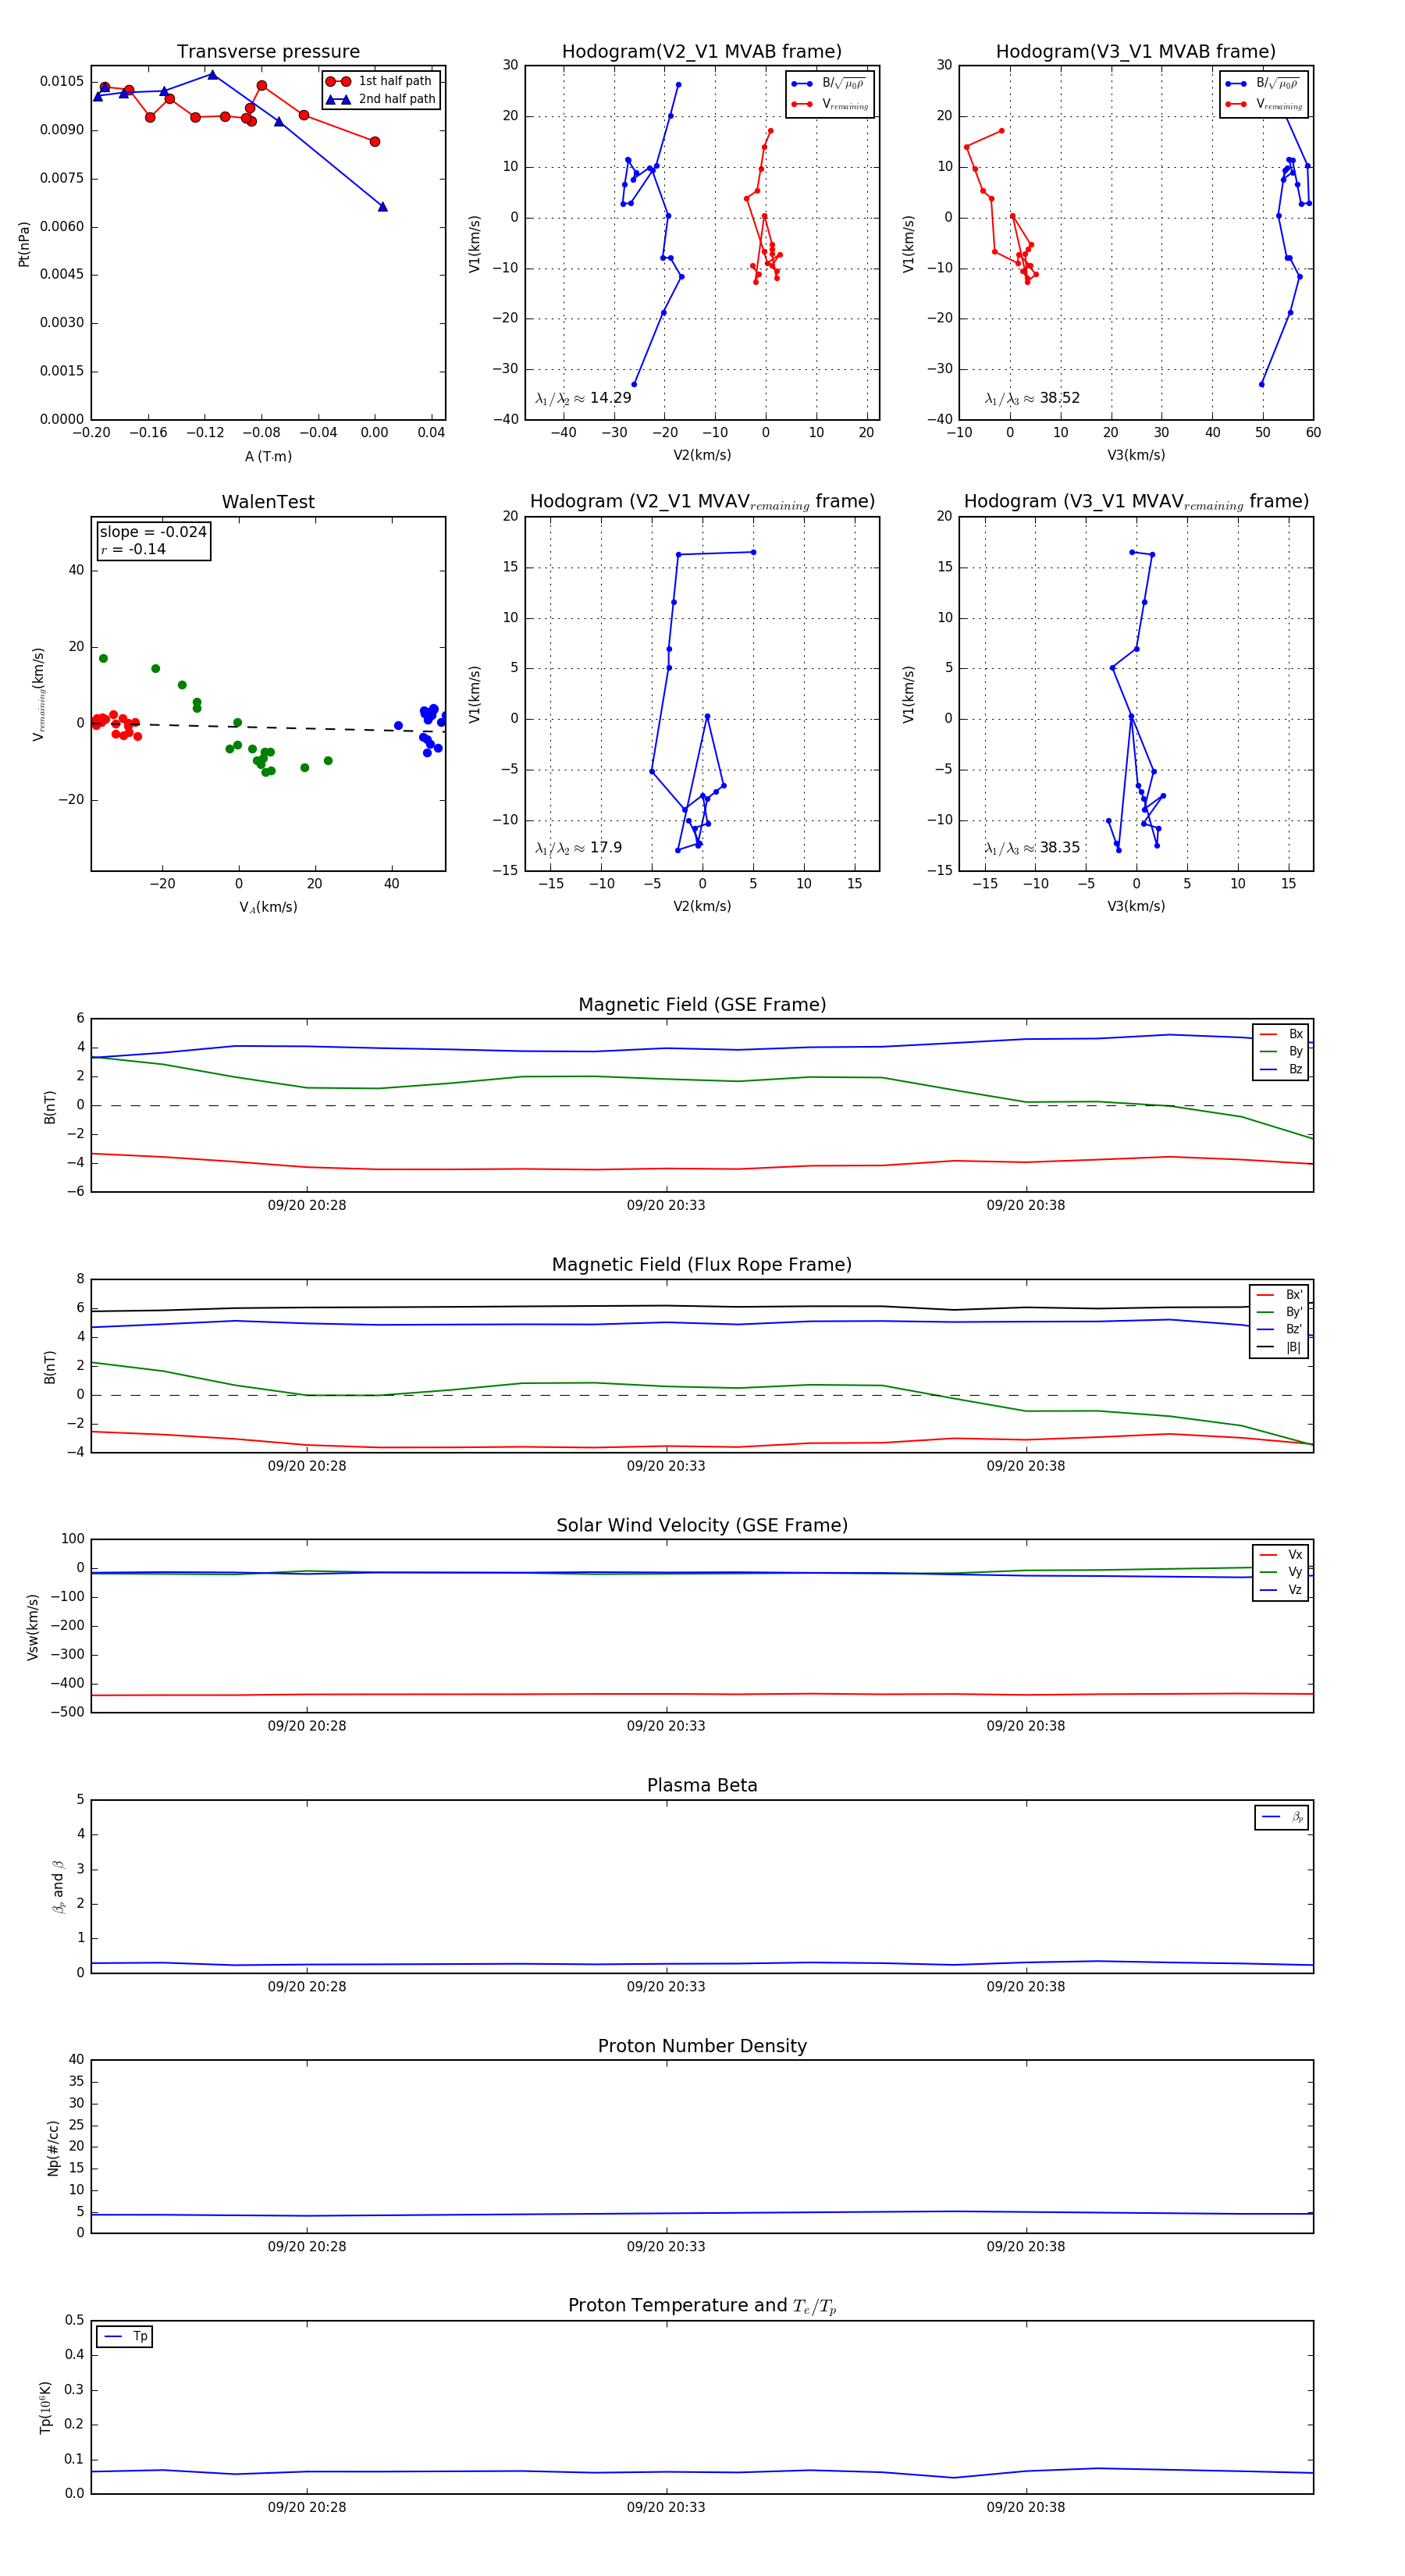Viewport: 1405px width, 2576px height.
Task: Select the βp legend entry
Action: (1283, 1817)
